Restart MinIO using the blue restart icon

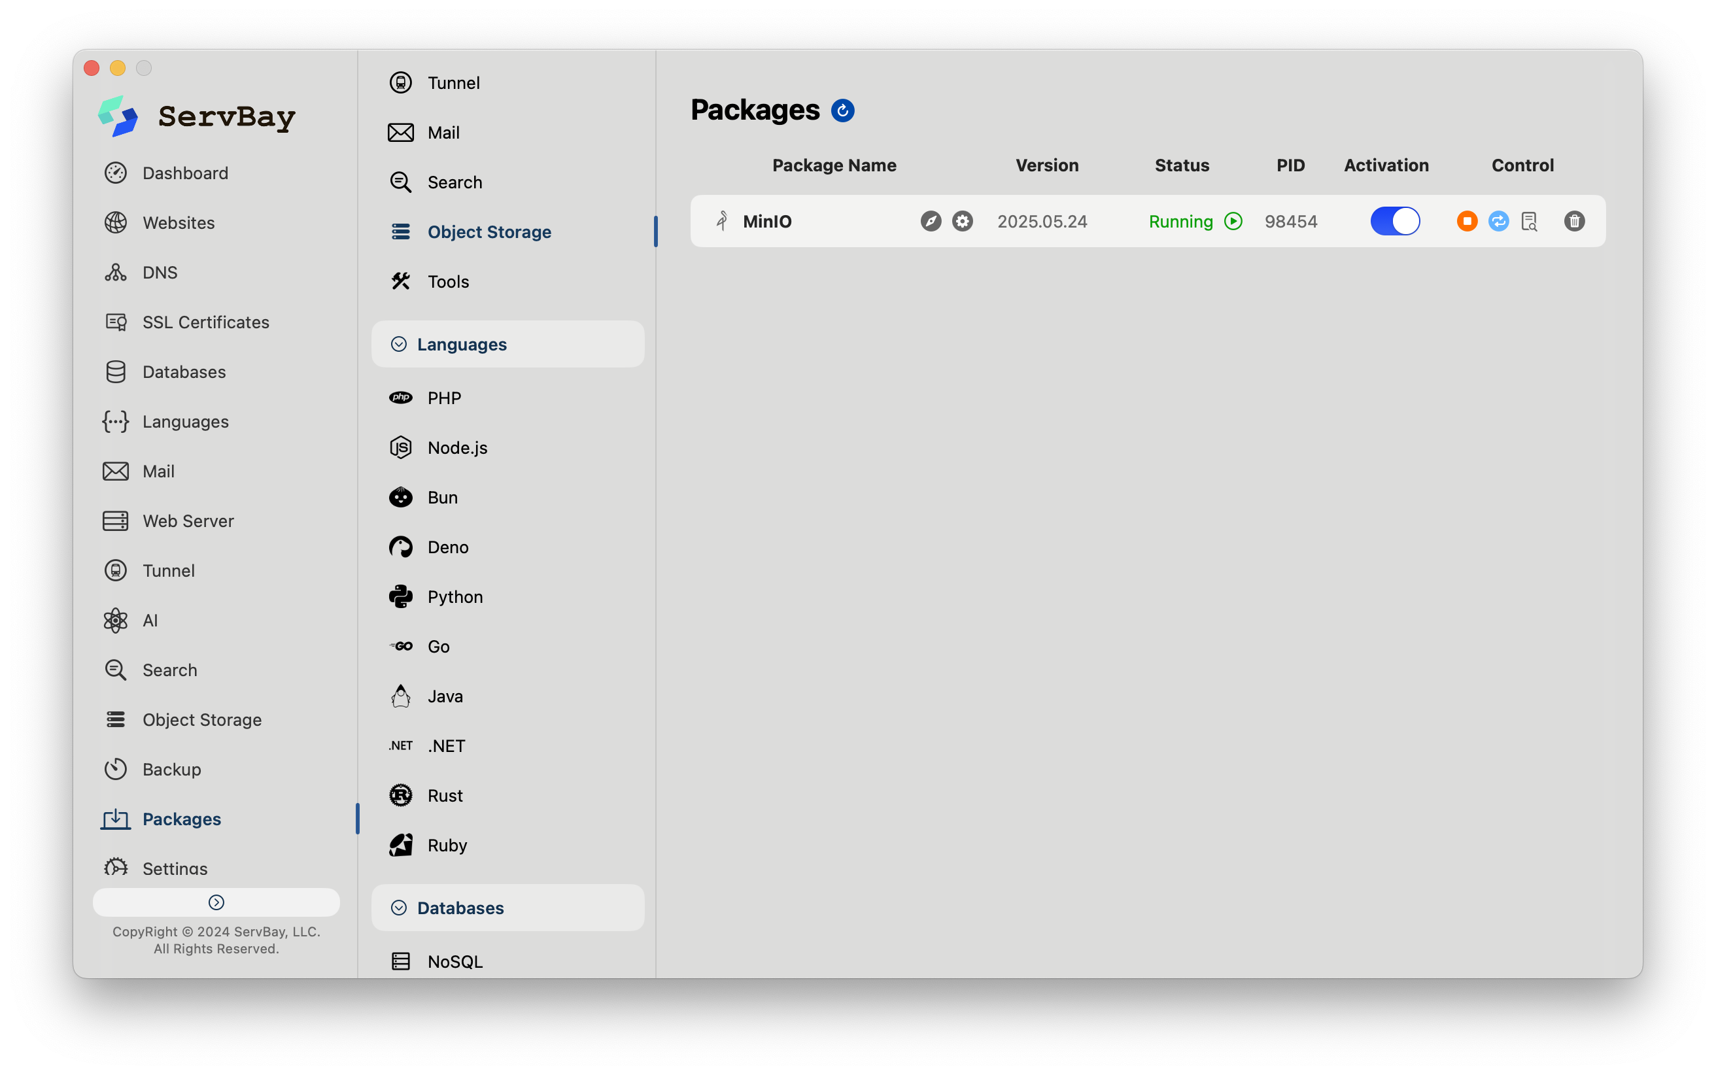tap(1498, 221)
